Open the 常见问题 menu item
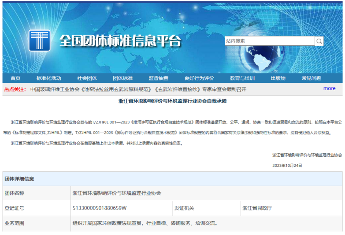Image resolution: width=345 pixels, height=235 pixels. tap(312, 78)
